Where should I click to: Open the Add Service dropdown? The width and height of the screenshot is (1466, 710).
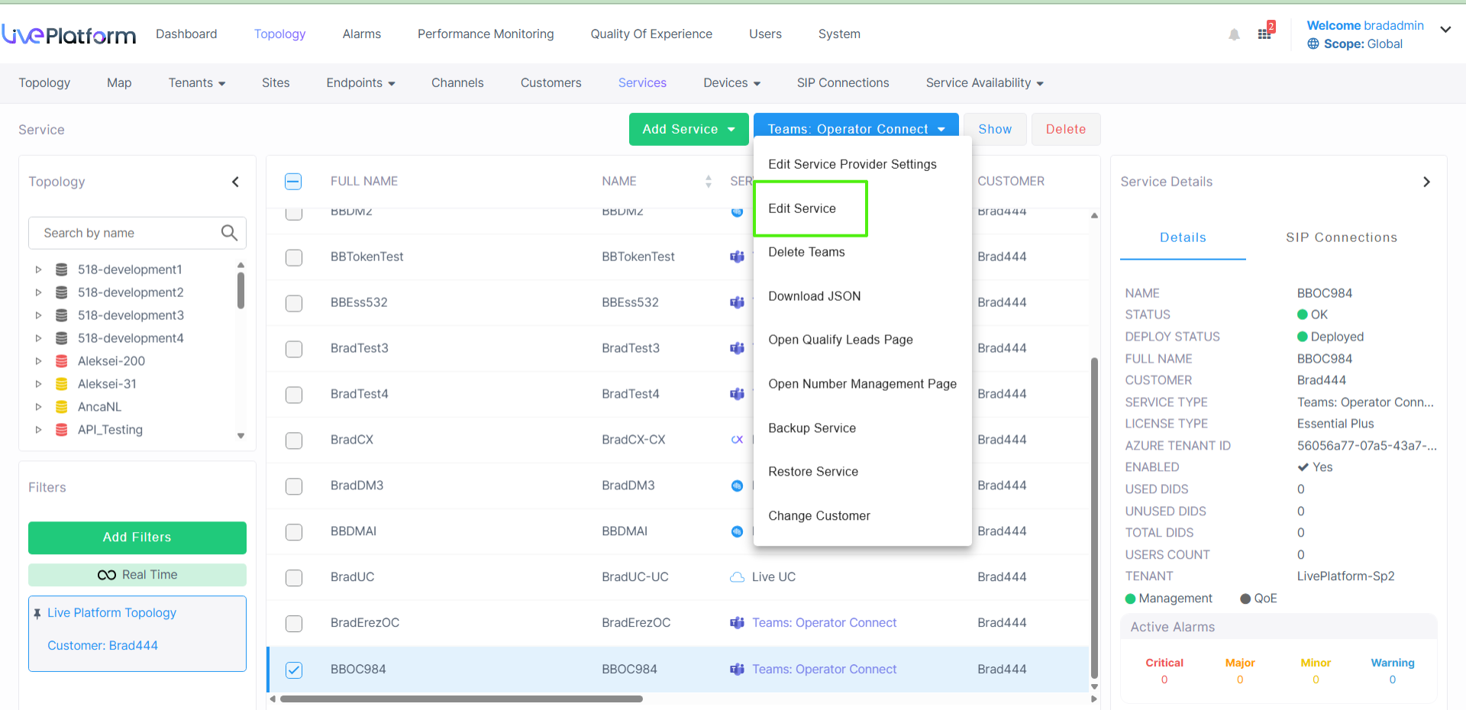coord(688,130)
